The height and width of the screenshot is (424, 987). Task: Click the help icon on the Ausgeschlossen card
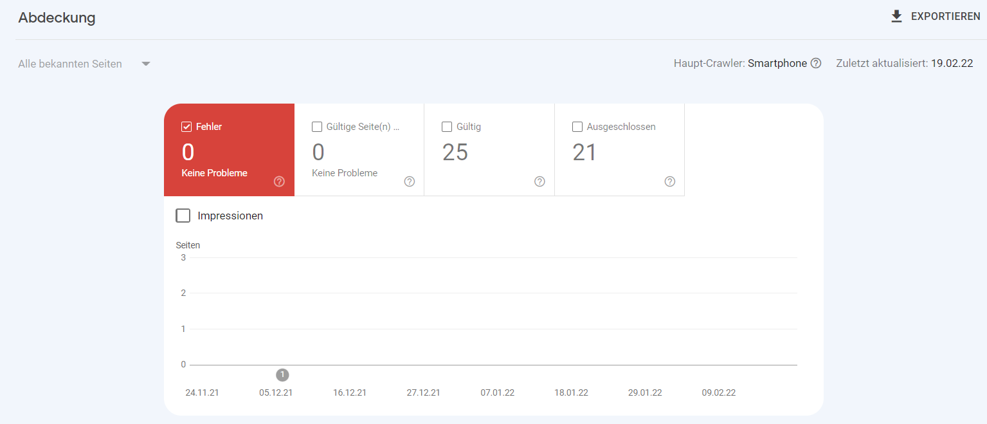669,181
